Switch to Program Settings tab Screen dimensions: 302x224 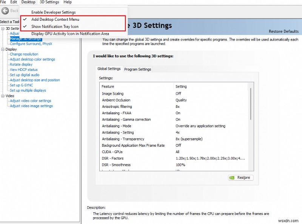click(137, 69)
